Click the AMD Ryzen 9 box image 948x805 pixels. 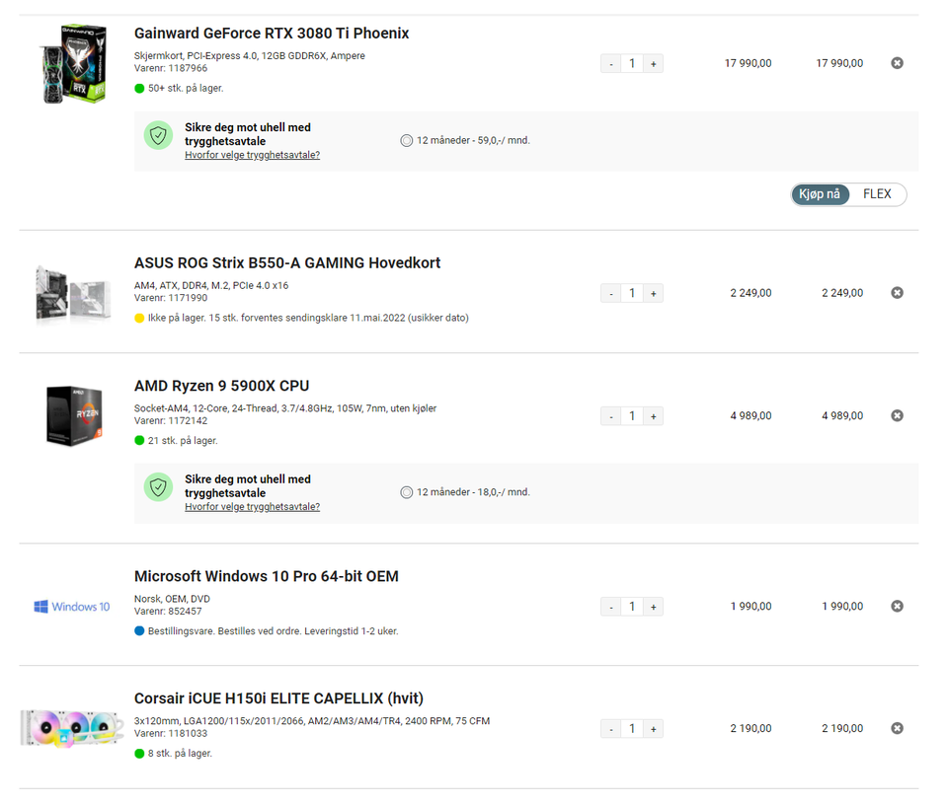pos(74,415)
